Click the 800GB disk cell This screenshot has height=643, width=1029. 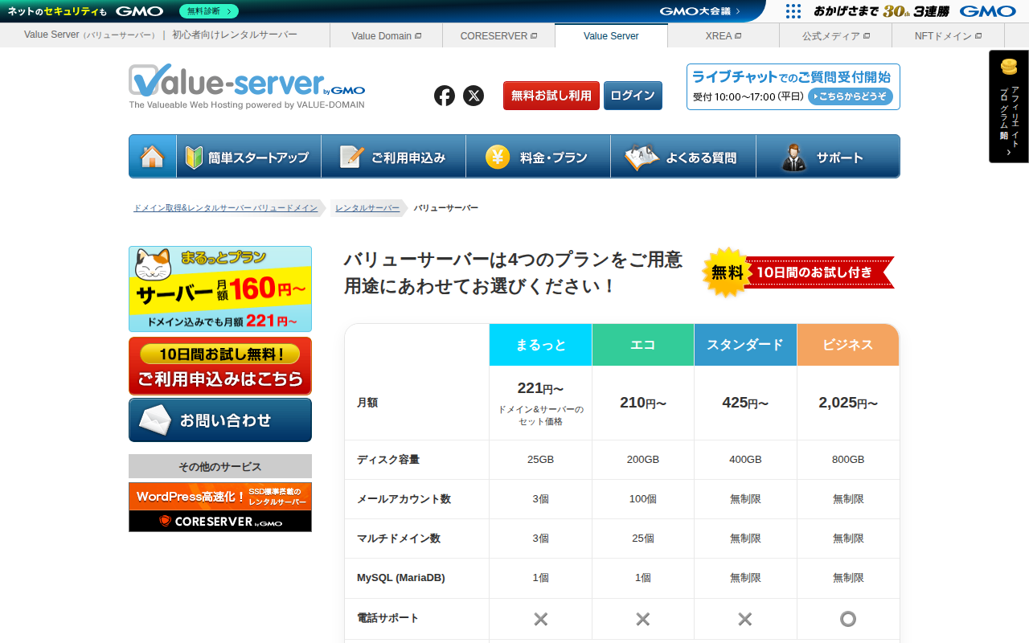point(848,460)
